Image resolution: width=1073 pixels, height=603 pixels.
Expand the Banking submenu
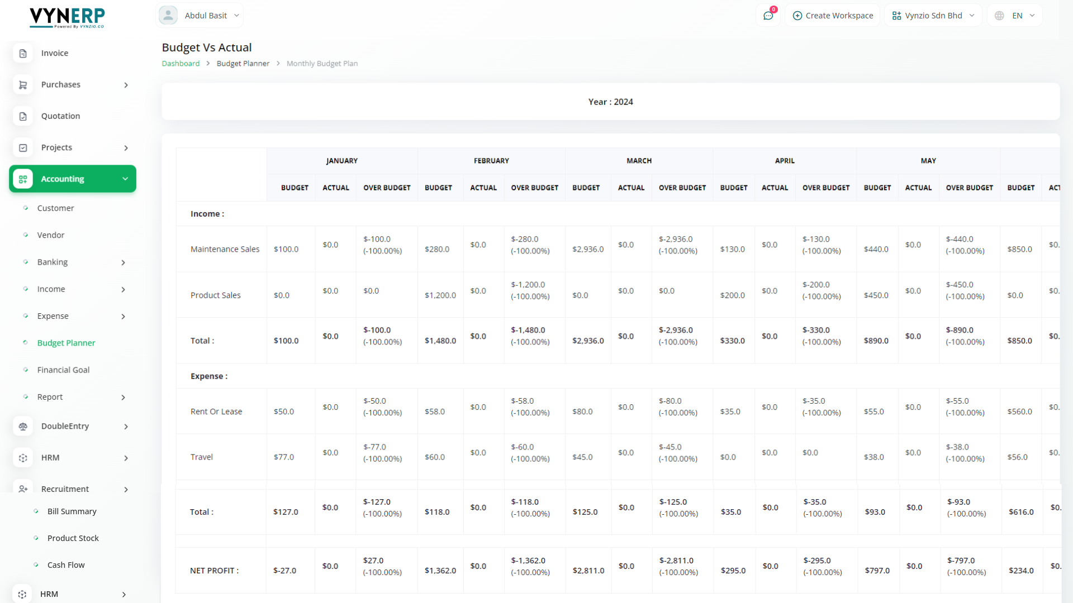coord(123,262)
